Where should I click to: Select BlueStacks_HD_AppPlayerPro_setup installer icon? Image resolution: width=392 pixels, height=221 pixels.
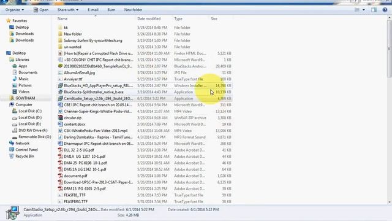click(60, 85)
